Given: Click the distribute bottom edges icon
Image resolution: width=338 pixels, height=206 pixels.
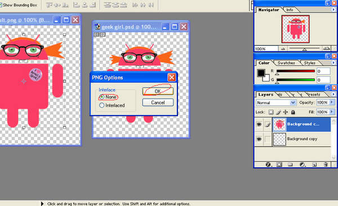Looking at the screenshot, I should pyautogui.click(x=123, y=5).
